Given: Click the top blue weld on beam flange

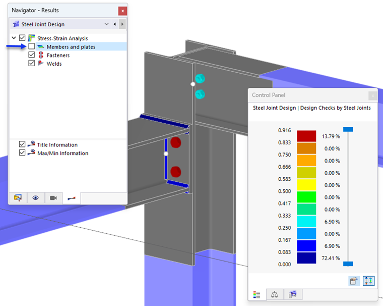Looking at the screenshot, I should point(164,121).
